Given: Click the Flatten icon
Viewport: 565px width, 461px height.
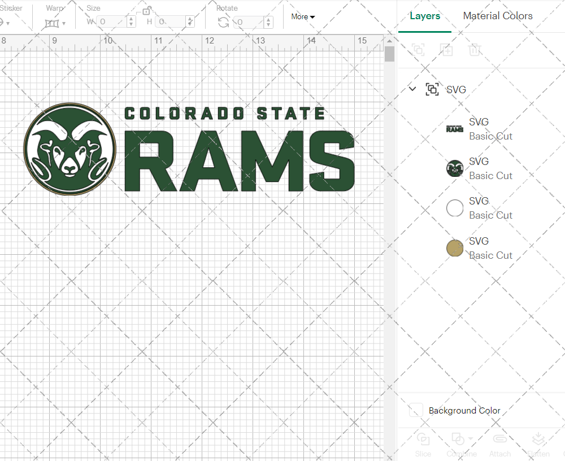Looking at the screenshot, I should tap(538, 439).
